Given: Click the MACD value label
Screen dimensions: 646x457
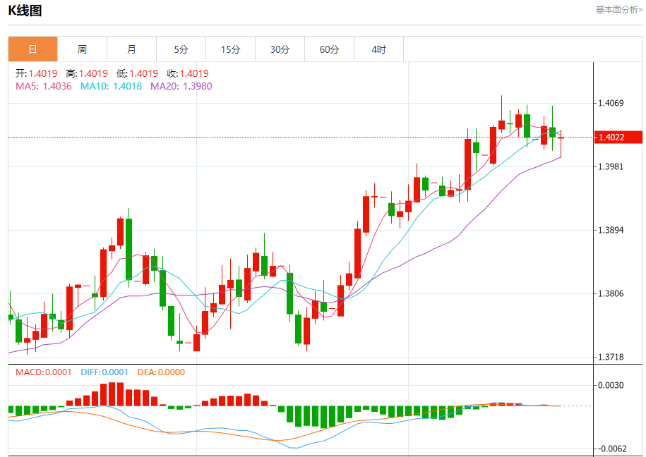Looking at the screenshot, I should (x=44, y=372).
